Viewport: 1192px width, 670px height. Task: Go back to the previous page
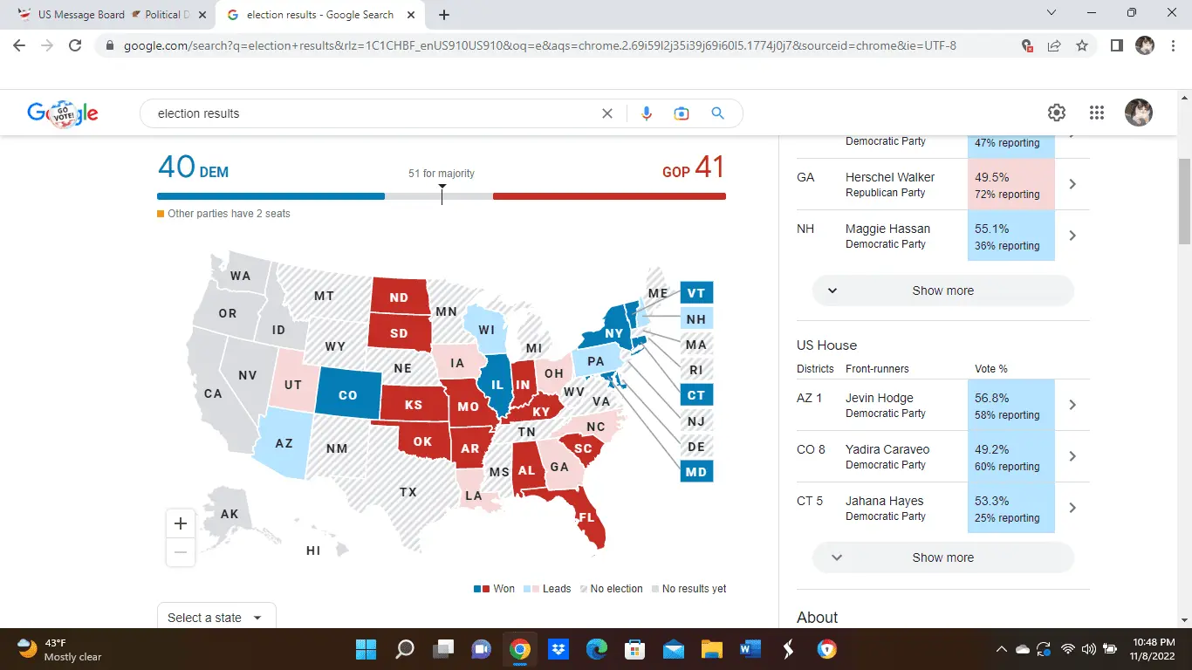pos(20,45)
